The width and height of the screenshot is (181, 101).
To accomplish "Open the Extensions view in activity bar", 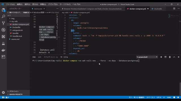I will (3, 36).
